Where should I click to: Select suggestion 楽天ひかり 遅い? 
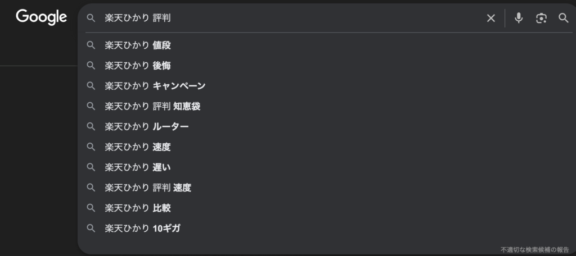point(138,167)
